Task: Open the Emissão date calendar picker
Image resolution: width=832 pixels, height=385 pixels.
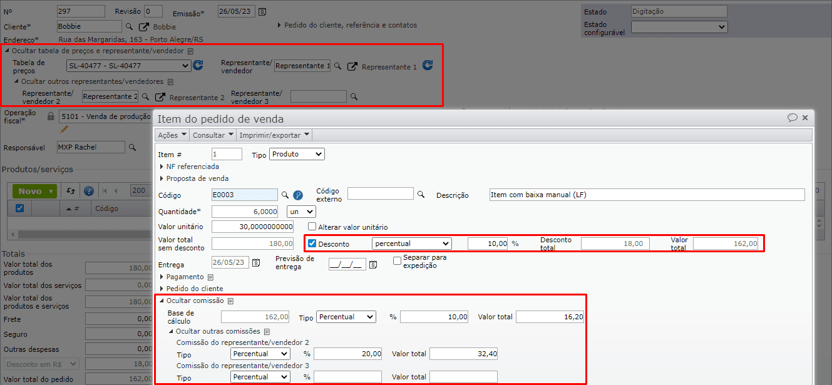Action: [x=262, y=12]
